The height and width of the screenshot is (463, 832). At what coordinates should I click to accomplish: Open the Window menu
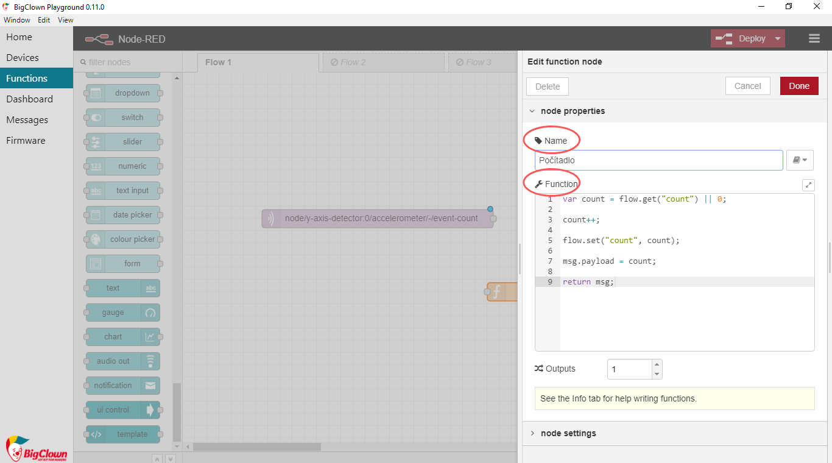tap(17, 20)
